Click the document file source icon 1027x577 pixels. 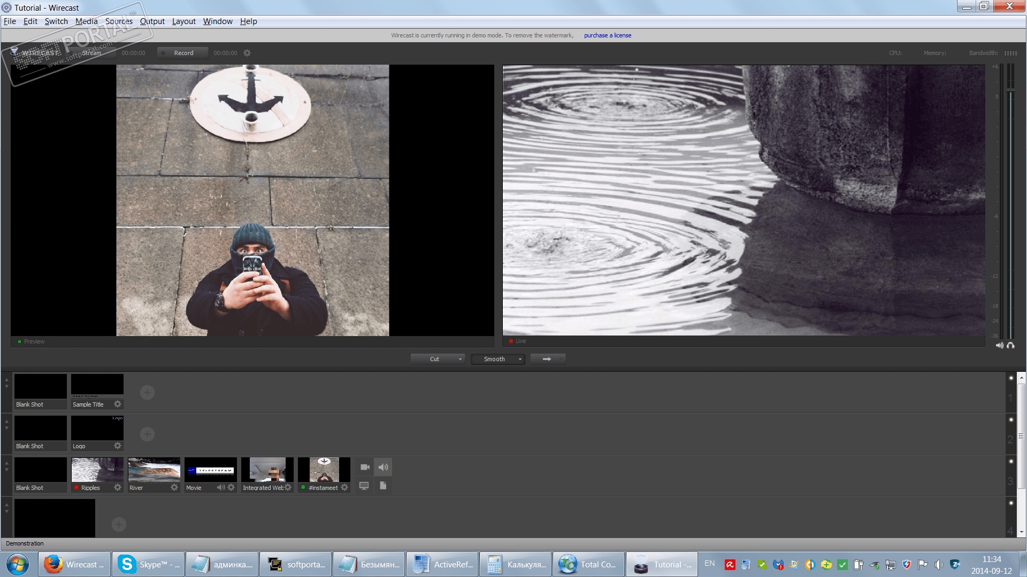[x=383, y=486]
